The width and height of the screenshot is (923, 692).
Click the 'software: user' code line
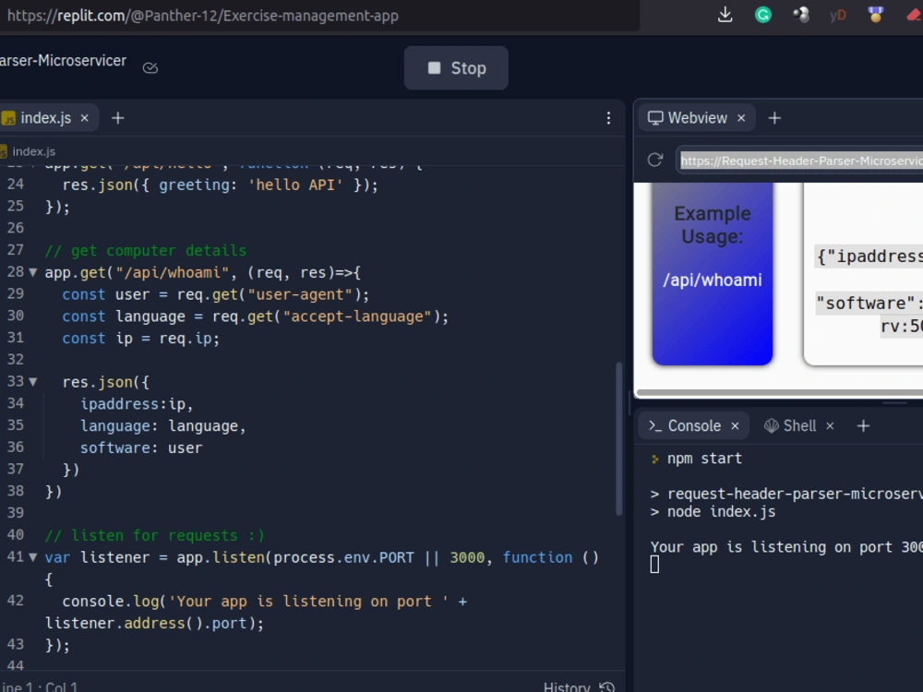pyautogui.click(x=141, y=447)
